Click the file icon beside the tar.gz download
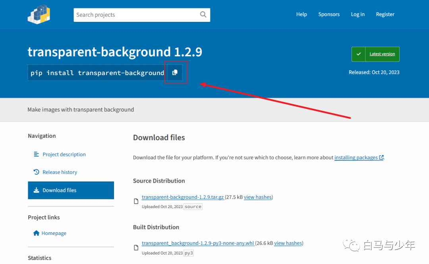The image size is (429, 264). point(136,201)
